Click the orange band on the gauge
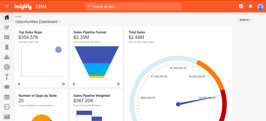 212,73
